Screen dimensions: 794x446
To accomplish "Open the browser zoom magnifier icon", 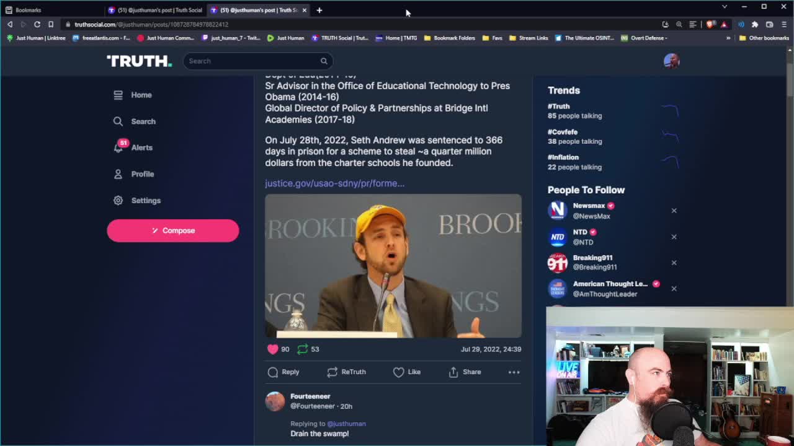I will pyautogui.click(x=679, y=24).
